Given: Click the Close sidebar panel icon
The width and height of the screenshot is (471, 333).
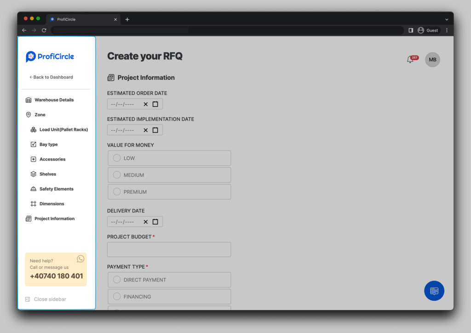Looking at the screenshot, I should (x=28, y=299).
